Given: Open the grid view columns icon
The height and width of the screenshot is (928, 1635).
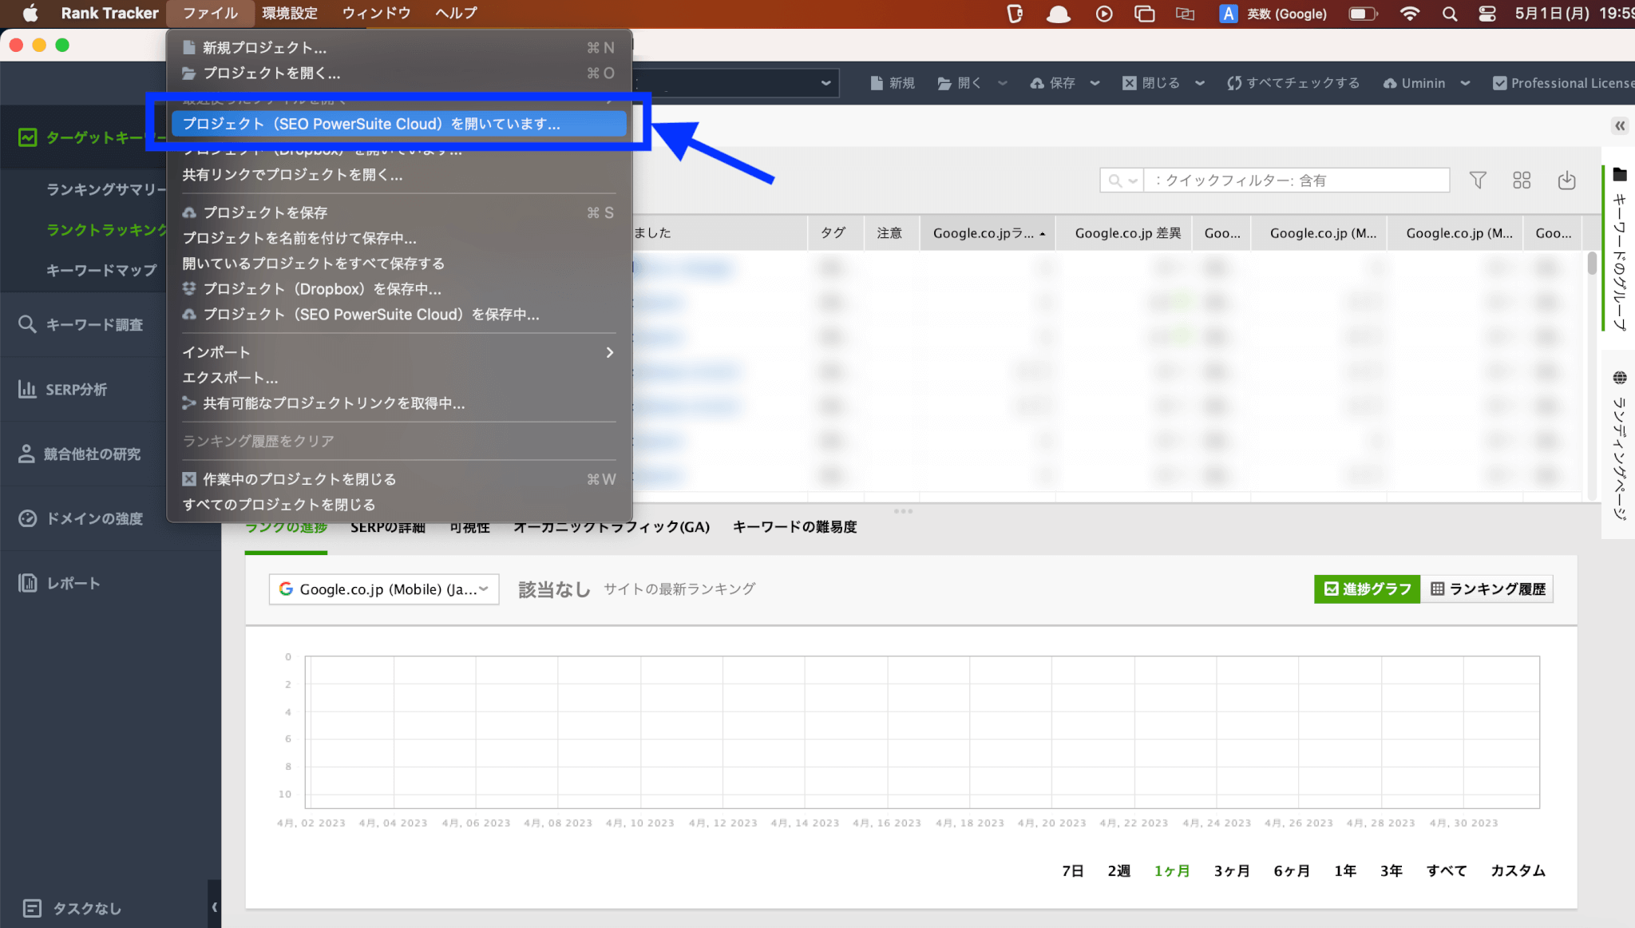Looking at the screenshot, I should 1522,180.
